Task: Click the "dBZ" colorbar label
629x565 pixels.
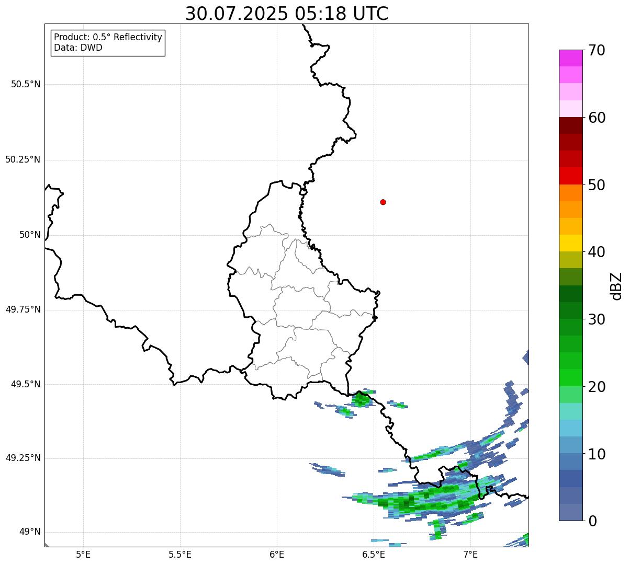Action: point(616,285)
